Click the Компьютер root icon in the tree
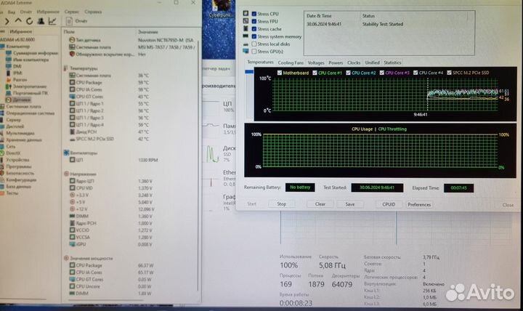The image size is (523, 311). point(2,47)
